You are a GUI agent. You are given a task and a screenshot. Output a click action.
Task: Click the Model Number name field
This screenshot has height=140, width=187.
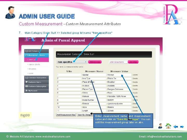[94, 100]
